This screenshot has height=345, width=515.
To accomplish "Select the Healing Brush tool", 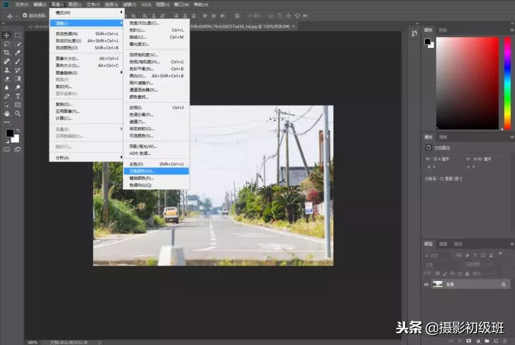I will click(x=7, y=62).
